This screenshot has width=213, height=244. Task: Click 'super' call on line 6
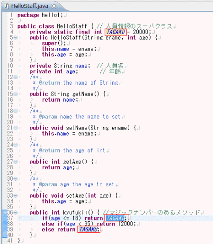(x=49, y=43)
